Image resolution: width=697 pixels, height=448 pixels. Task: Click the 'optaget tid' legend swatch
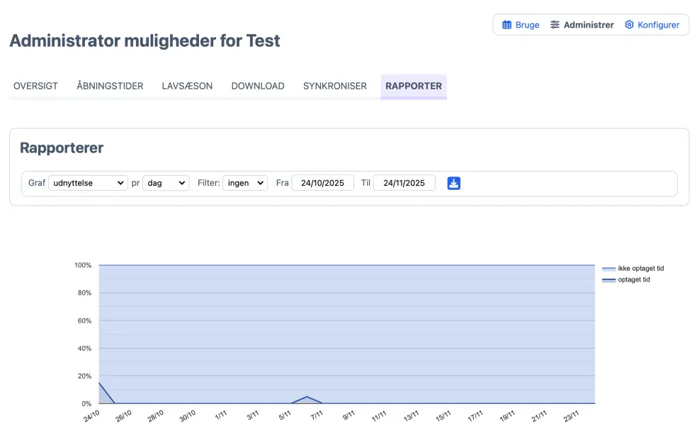608,280
